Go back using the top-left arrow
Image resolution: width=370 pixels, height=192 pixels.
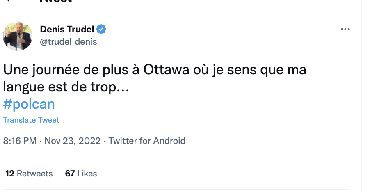[7, 1]
